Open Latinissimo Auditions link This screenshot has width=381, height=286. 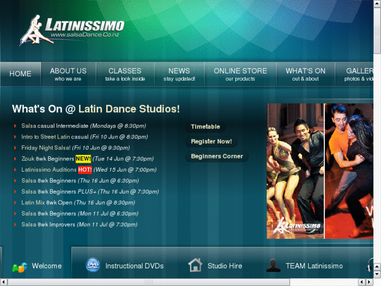(49, 170)
